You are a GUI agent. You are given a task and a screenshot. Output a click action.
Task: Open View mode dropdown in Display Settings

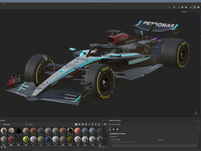tap(157, 124)
